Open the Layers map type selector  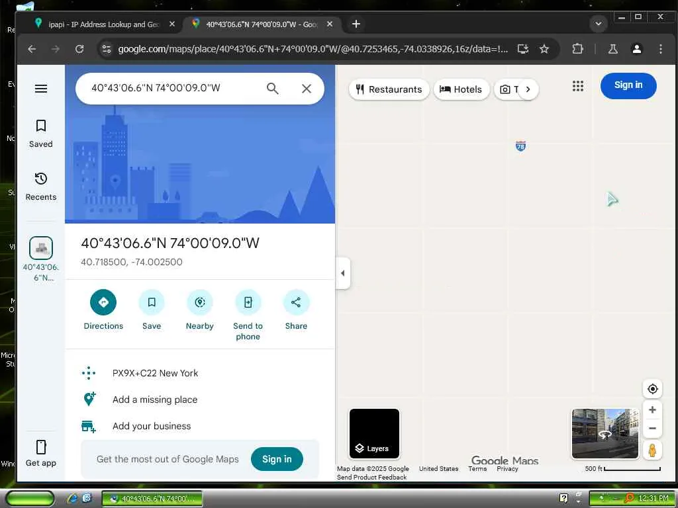click(x=375, y=434)
